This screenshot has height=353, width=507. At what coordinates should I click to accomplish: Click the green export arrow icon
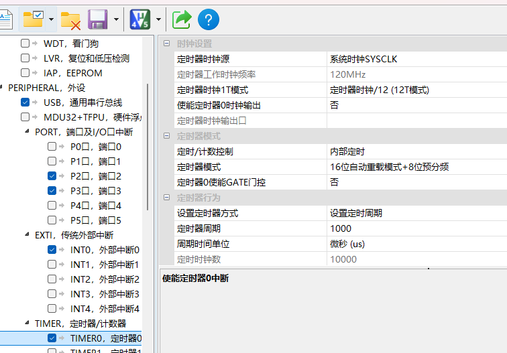pos(181,19)
